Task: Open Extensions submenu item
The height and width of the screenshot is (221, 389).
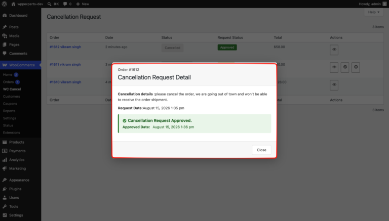Action: (x=12, y=132)
